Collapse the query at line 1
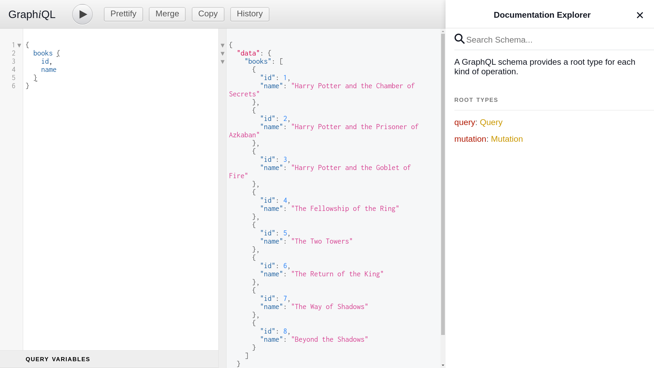The height and width of the screenshot is (368, 654). [x=19, y=45]
